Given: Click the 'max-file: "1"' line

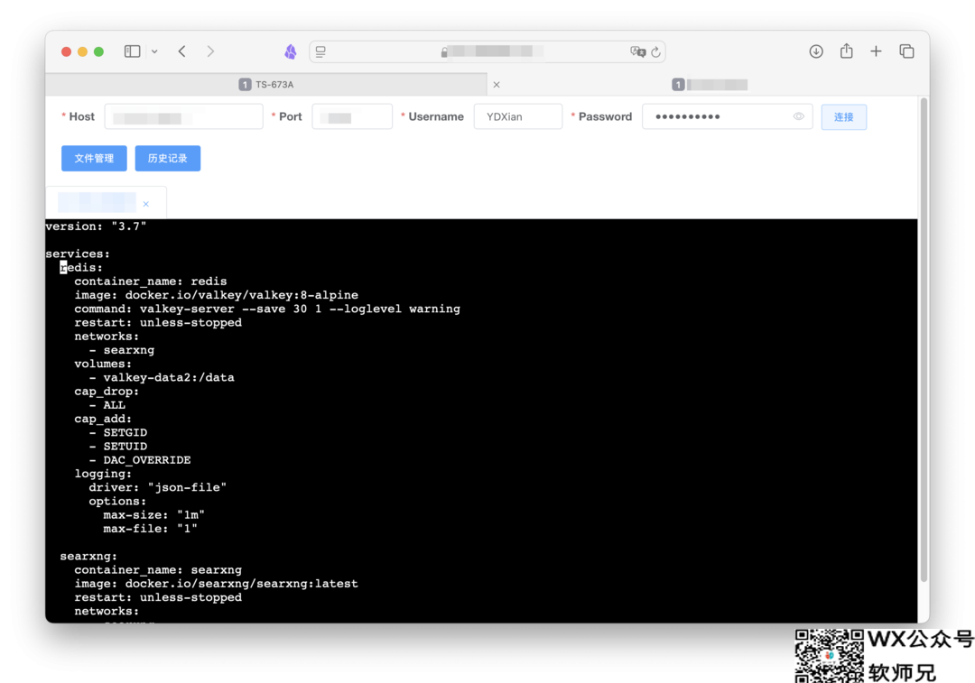Looking at the screenshot, I should tap(151, 528).
